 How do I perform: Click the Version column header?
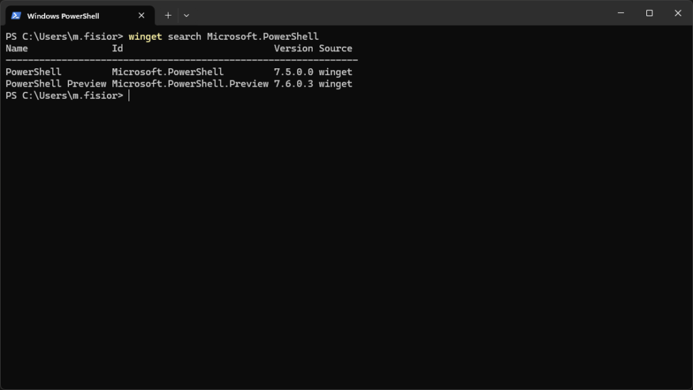[x=294, y=49]
